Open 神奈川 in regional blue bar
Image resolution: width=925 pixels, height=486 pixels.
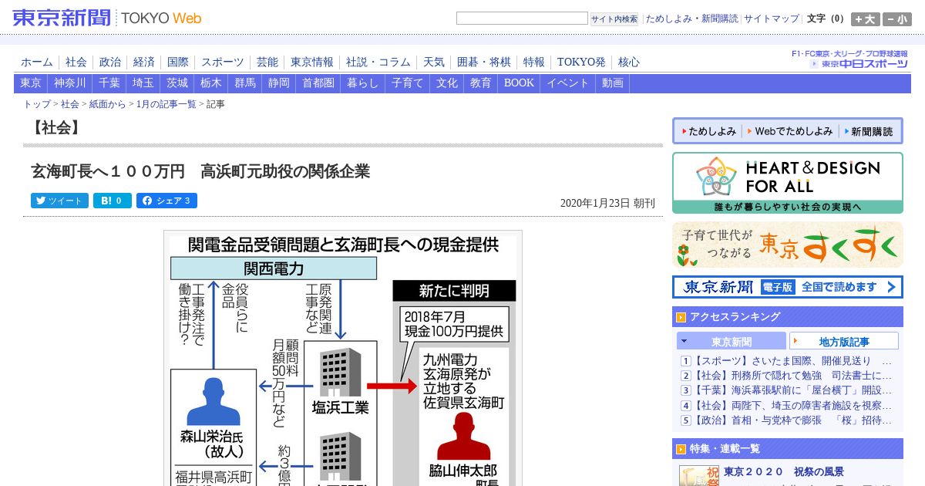point(70,83)
